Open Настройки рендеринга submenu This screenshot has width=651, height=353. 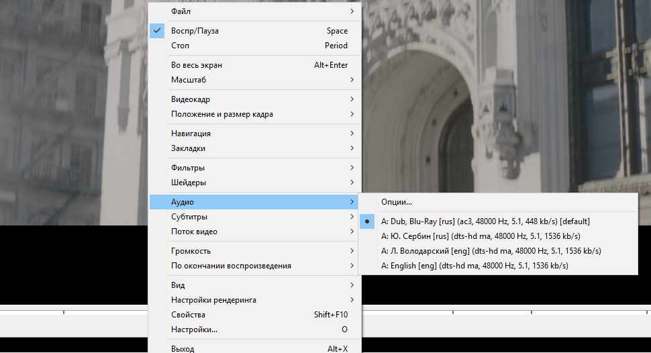[213, 300]
